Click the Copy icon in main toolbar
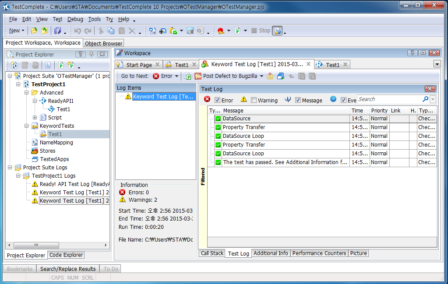 coord(111,31)
